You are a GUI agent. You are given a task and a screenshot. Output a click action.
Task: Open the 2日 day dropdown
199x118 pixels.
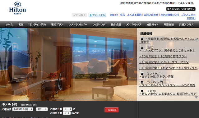[42, 109]
